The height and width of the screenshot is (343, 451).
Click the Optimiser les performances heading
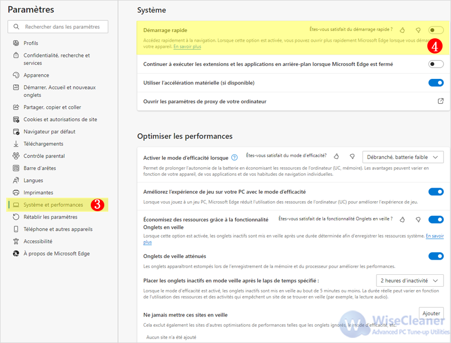pyautogui.click(x=185, y=136)
